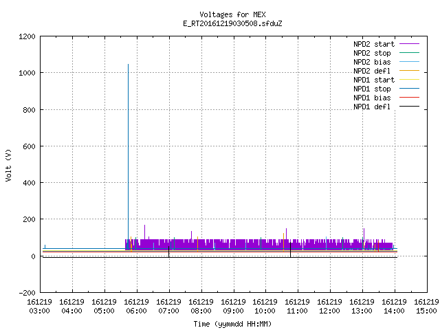Click the y-axis value 800
Viewport: 440px width, 330px height.
click(x=29, y=110)
